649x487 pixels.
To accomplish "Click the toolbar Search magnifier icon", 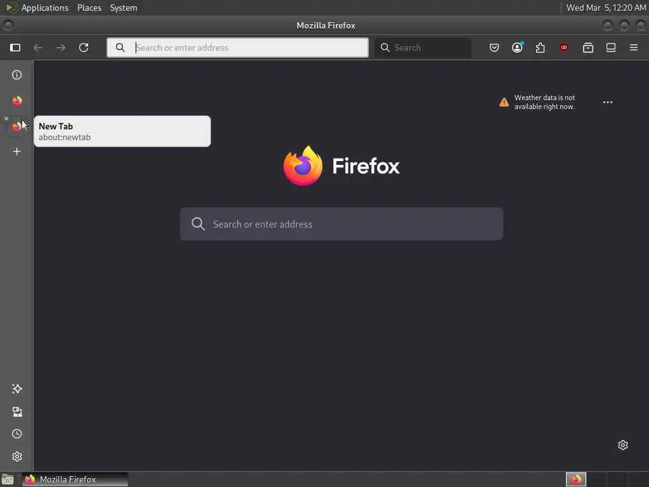I will [x=385, y=48].
